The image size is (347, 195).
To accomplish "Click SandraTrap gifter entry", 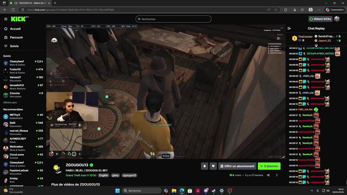I will coord(328,36).
